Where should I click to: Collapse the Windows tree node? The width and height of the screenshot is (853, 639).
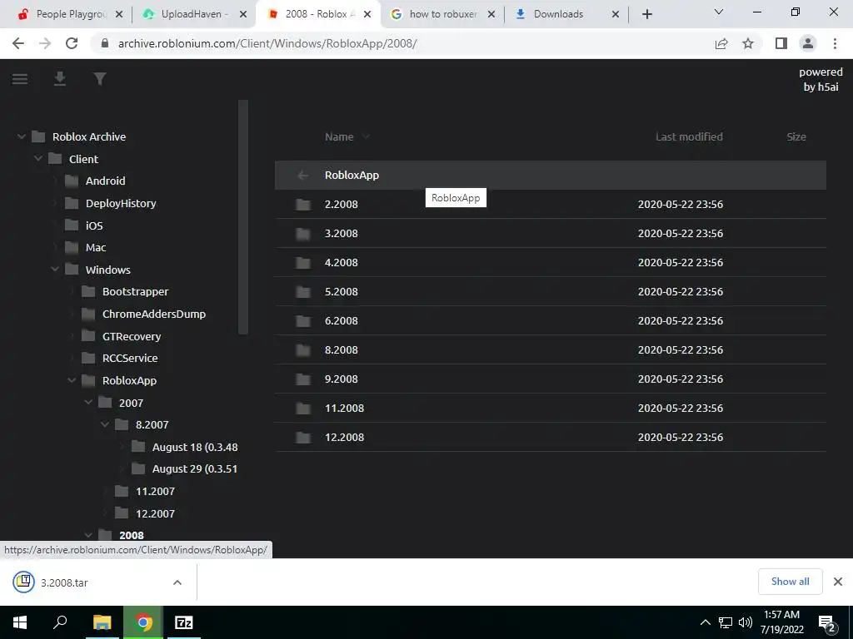coord(55,270)
